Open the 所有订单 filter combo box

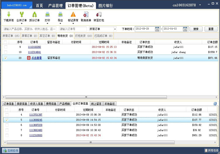[103, 29]
